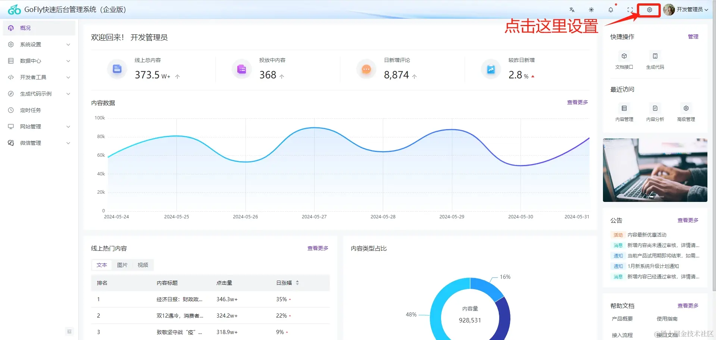Click the 日新增评论 orange chat icon
Image resolution: width=716 pixels, height=340 pixels.
click(x=366, y=69)
